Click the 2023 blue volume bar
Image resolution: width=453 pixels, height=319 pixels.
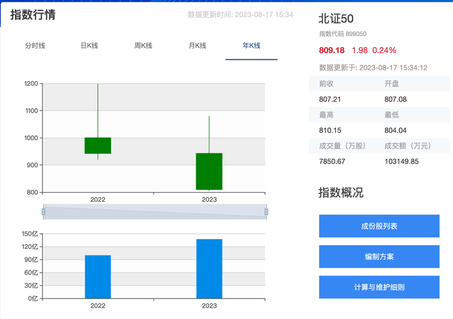209,269
